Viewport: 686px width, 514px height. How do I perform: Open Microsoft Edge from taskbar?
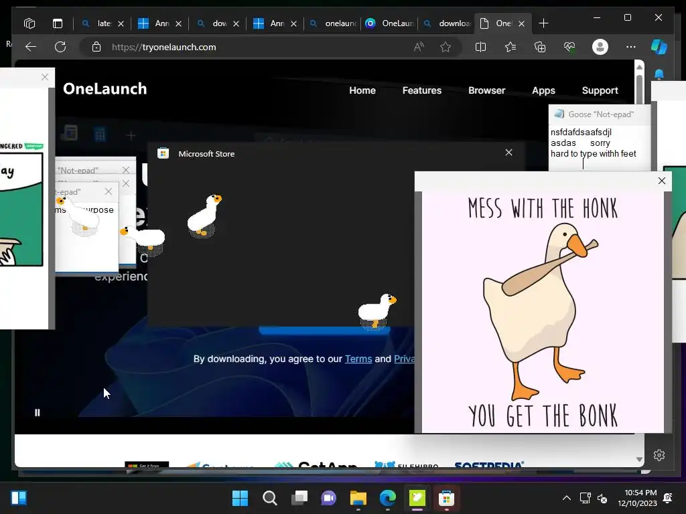[x=388, y=498]
